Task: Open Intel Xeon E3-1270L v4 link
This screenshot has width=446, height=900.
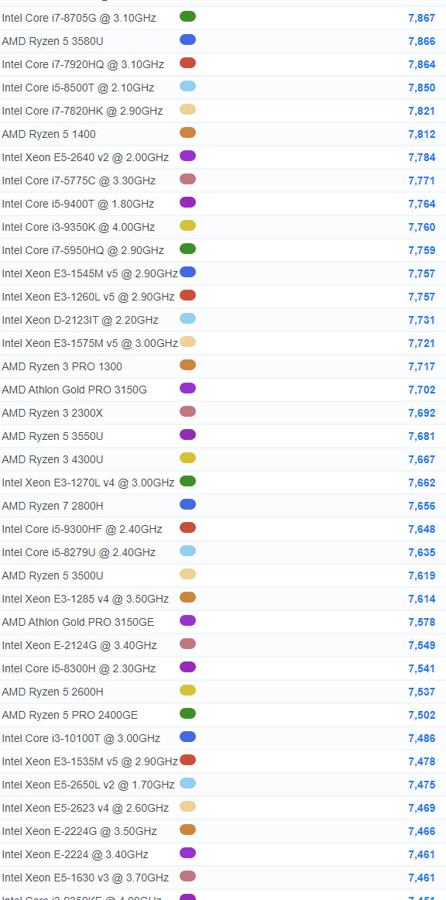Action: click(87, 483)
